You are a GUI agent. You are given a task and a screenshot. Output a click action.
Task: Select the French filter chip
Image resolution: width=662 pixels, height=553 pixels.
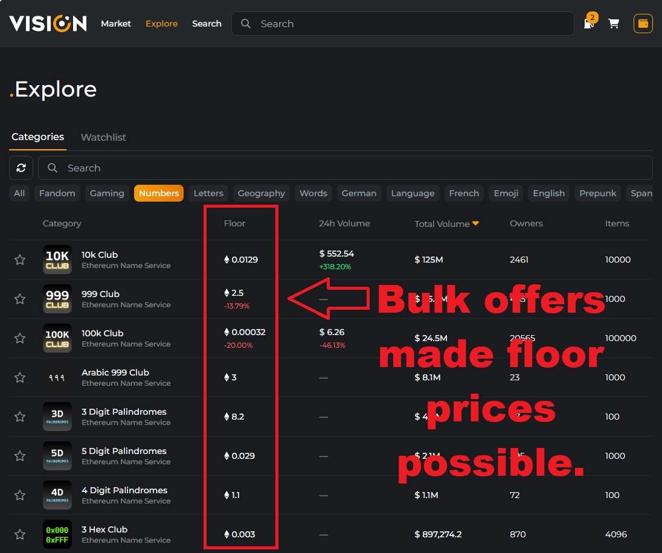464,193
